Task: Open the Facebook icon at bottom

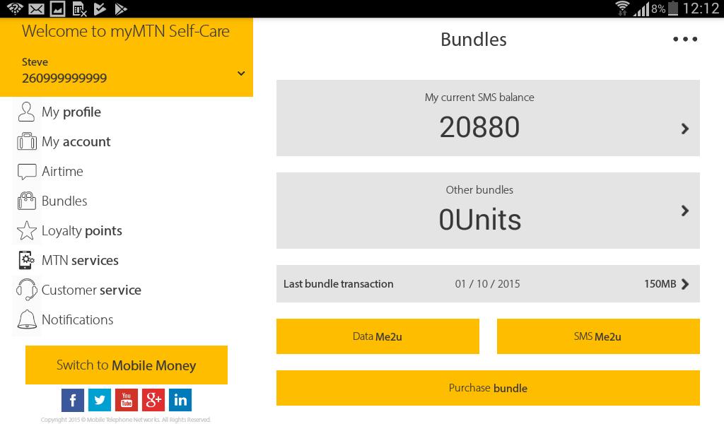Action: point(73,399)
